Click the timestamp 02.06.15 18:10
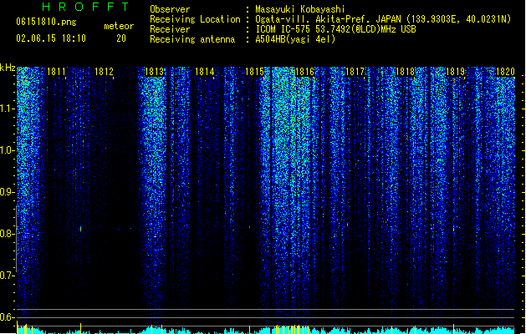Viewport: 526px width, 334px height. point(51,38)
